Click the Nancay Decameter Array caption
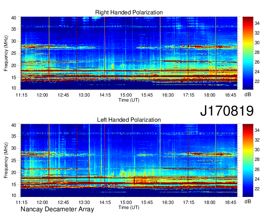264x214 pixels. coord(57,209)
